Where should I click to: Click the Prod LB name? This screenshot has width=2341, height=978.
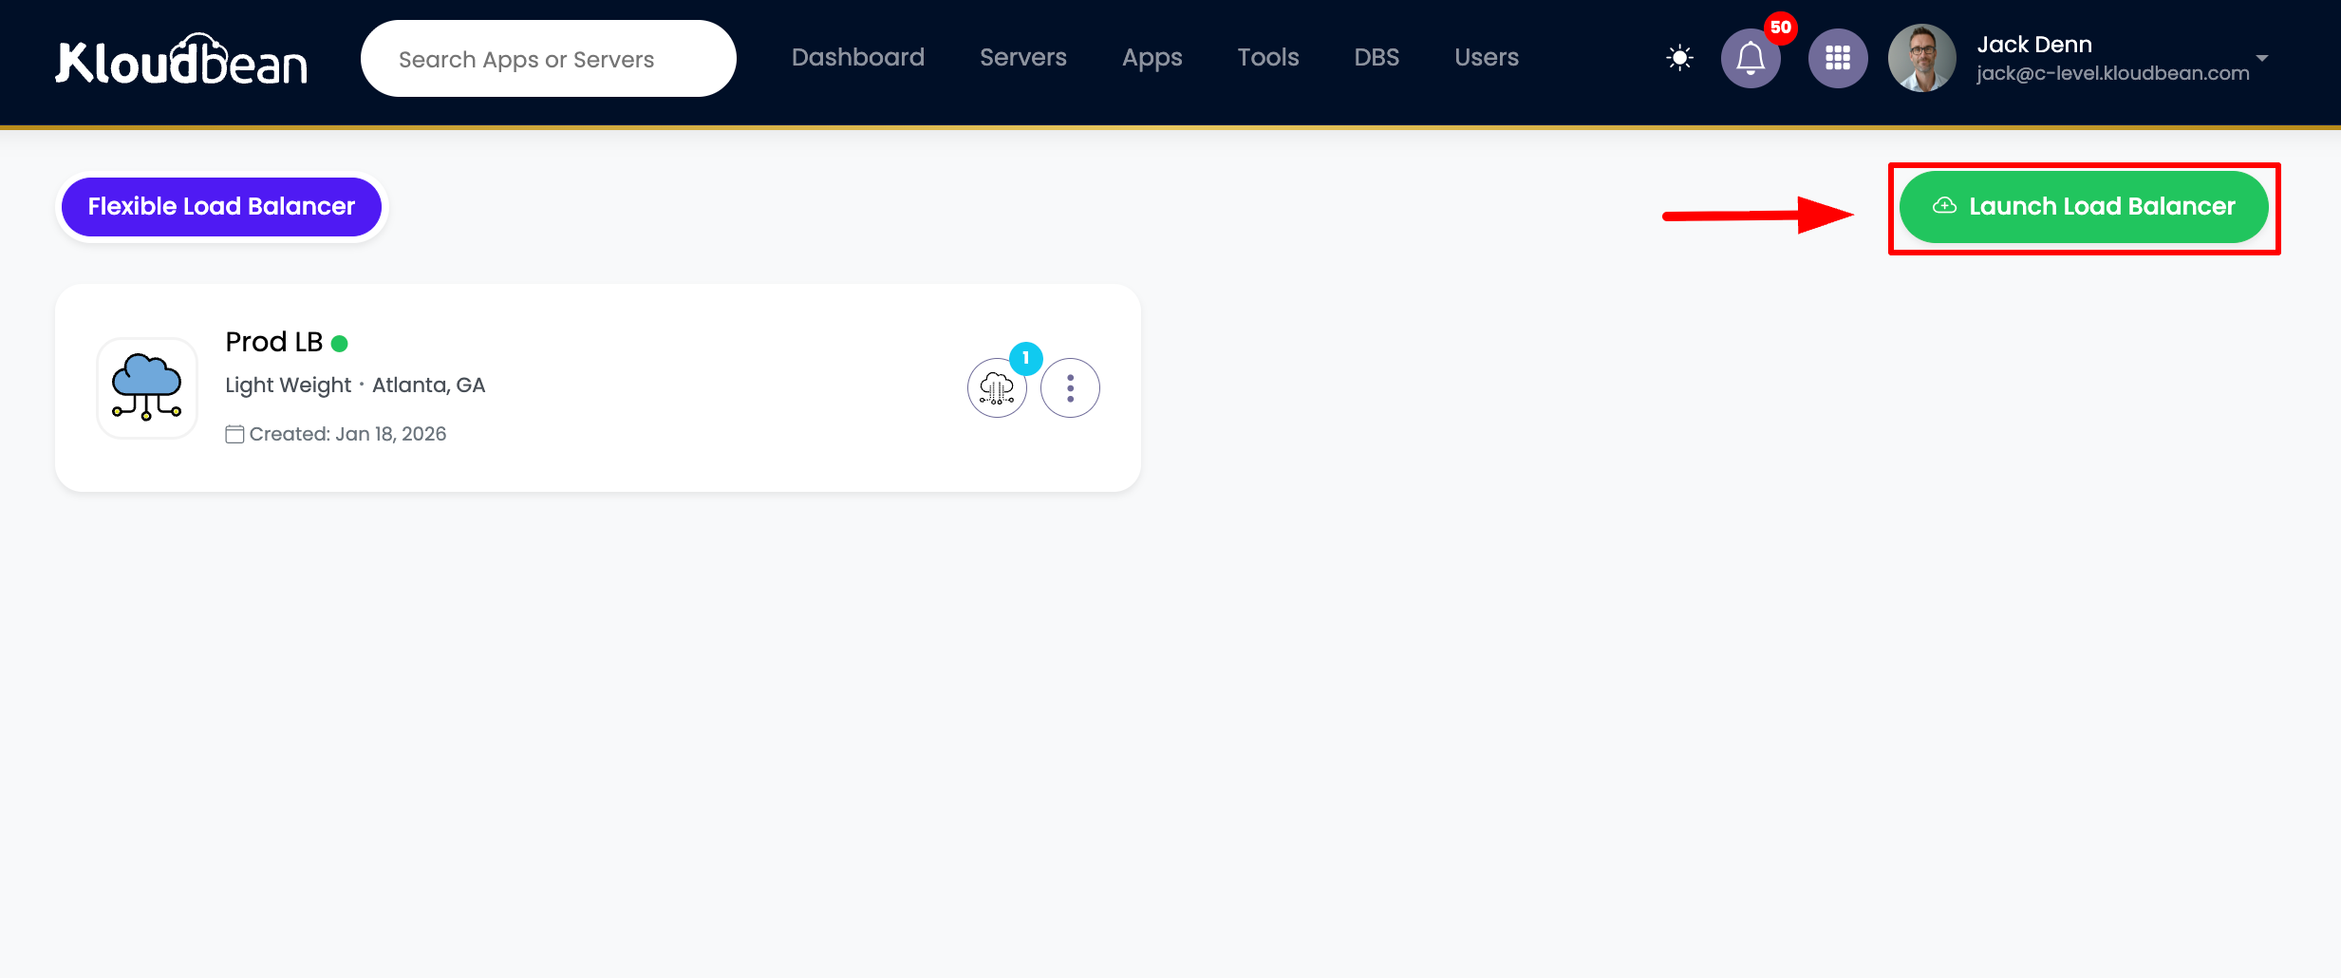(x=274, y=342)
